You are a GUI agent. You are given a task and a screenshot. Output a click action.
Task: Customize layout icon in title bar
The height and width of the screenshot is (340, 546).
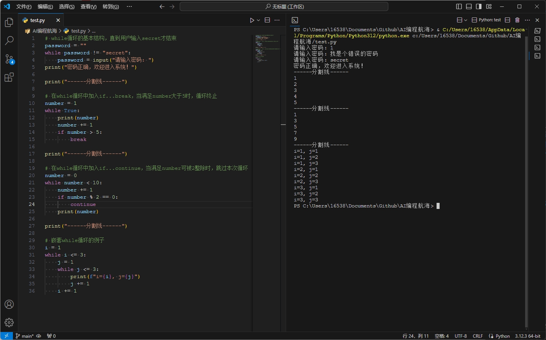coord(489,6)
